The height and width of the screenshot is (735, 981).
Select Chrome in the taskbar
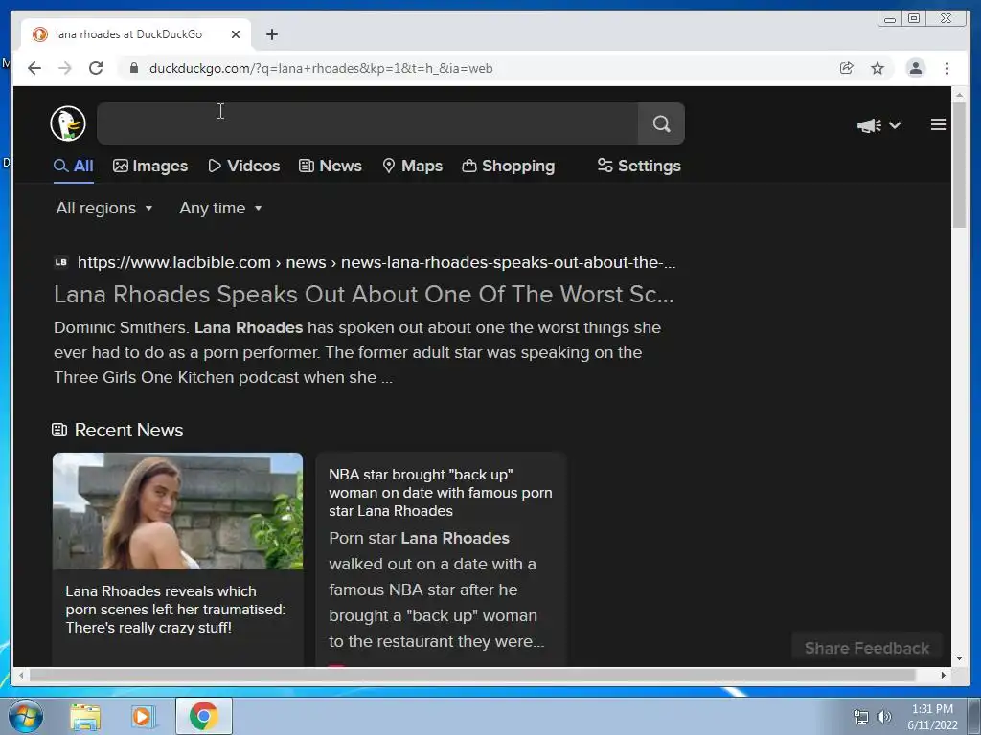pos(204,716)
